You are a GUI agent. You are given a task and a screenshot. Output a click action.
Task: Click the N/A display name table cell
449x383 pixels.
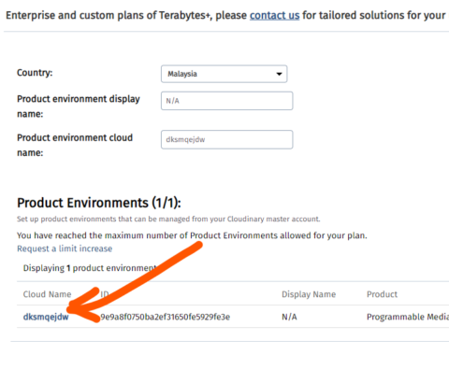289,317
